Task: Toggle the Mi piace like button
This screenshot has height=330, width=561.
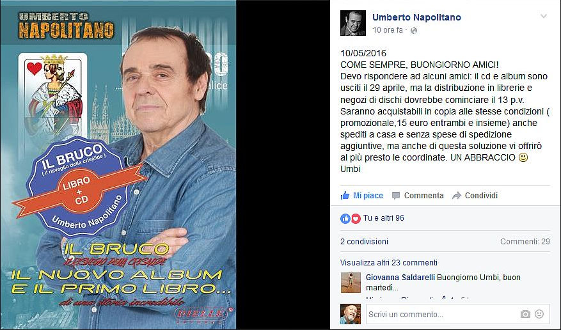Action: tap(361, 196)
